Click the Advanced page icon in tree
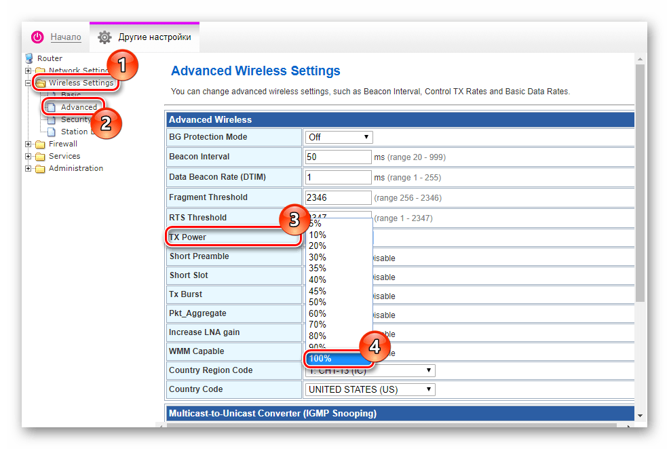669x449 pixels. (x=51, y=107)
